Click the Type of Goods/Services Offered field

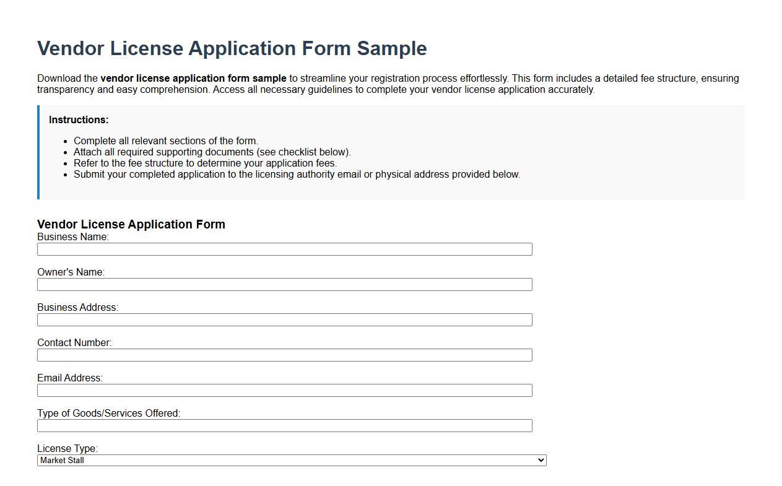[x=285, y=425]
